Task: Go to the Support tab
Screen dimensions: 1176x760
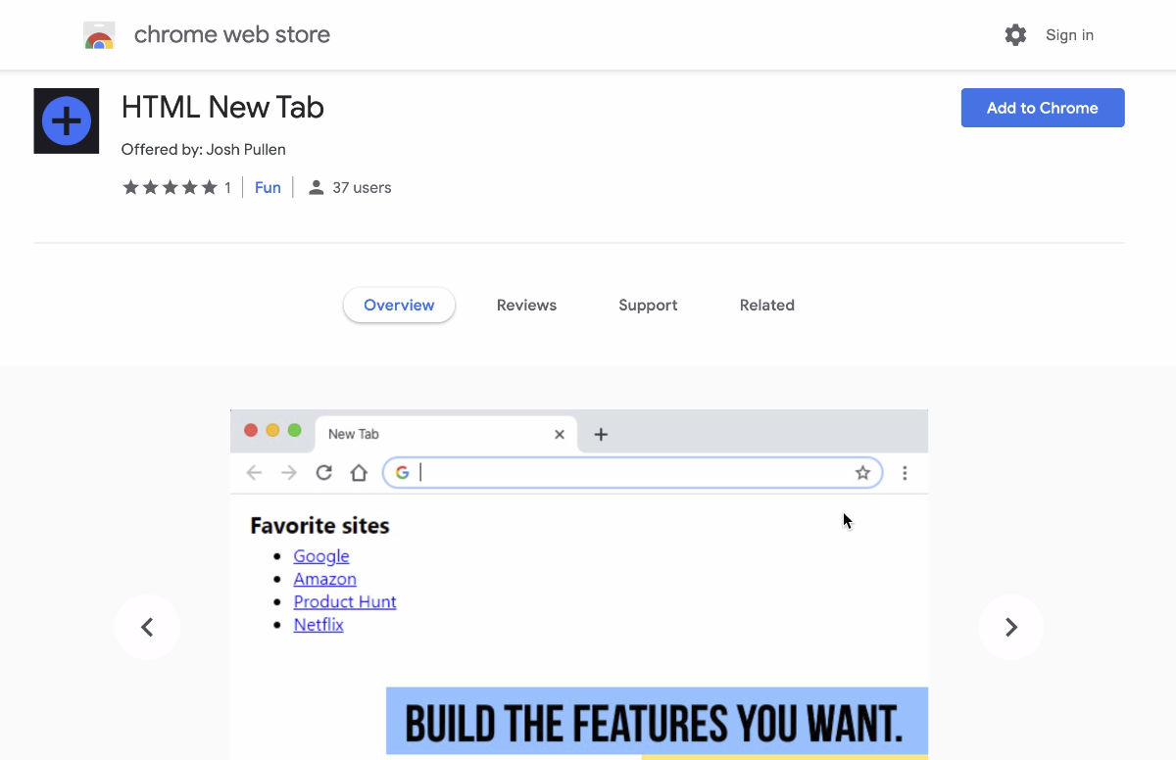Action: click(x=648, y=306)
